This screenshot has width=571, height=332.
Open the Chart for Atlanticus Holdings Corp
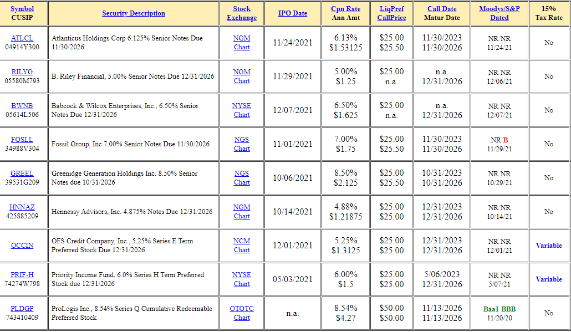point(242,47)
